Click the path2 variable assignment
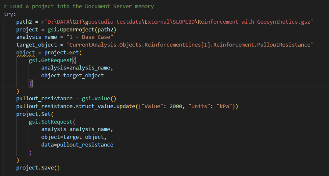 click(24, 22)
